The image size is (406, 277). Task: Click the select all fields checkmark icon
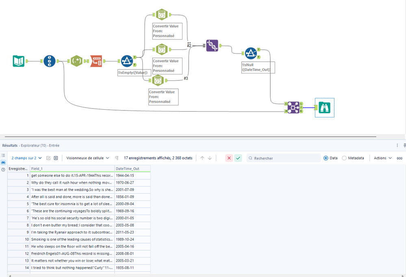pos(48,158)
